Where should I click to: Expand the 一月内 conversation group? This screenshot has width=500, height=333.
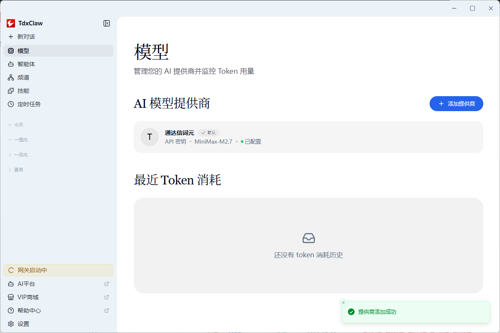[18, 155]
